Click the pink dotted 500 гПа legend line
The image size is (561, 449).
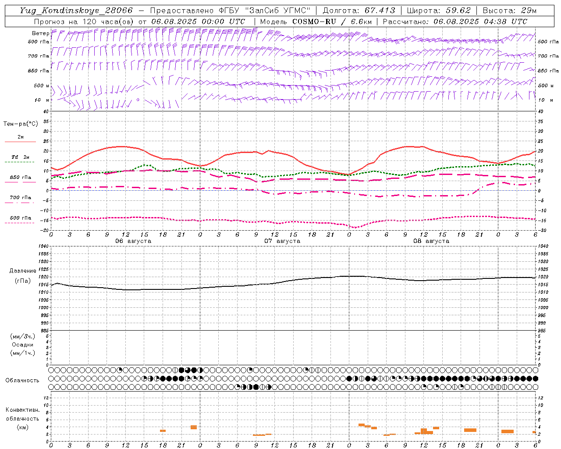(x=19, y=223)
